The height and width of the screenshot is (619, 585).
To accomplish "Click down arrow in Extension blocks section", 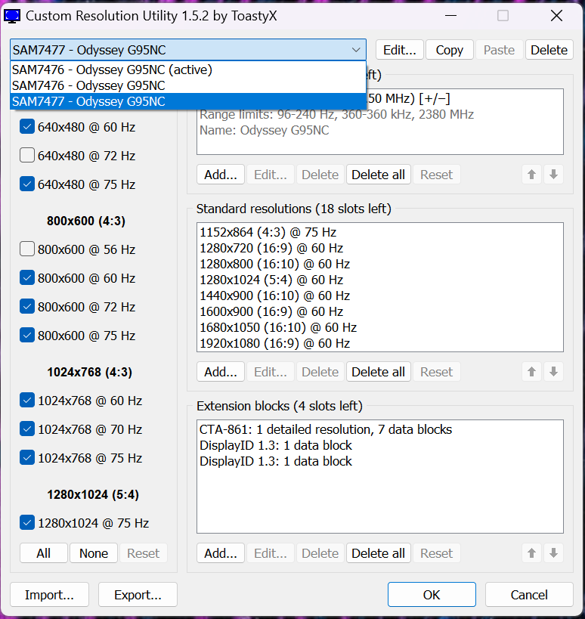I will pyautogui.click(x=553, y=553).
